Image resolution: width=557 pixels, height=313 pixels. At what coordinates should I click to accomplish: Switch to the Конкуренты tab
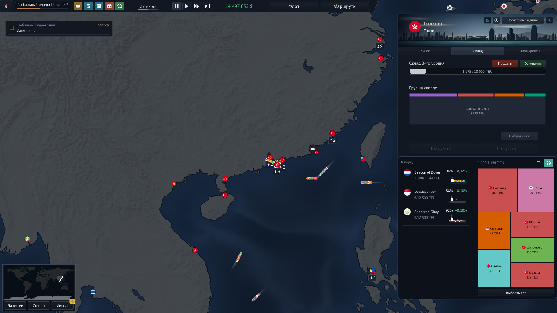point(530,51)
